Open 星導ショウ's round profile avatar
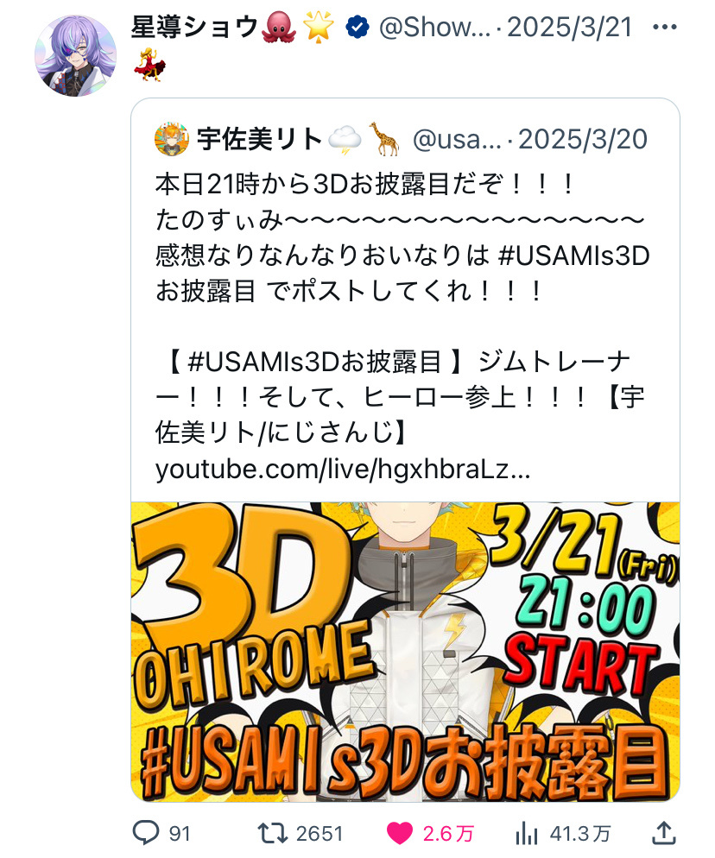Screen dimensions: 715x858 click(x=75, y=56)
